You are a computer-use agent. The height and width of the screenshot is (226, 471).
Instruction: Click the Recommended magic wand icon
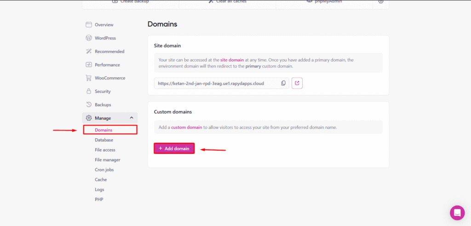89,51
